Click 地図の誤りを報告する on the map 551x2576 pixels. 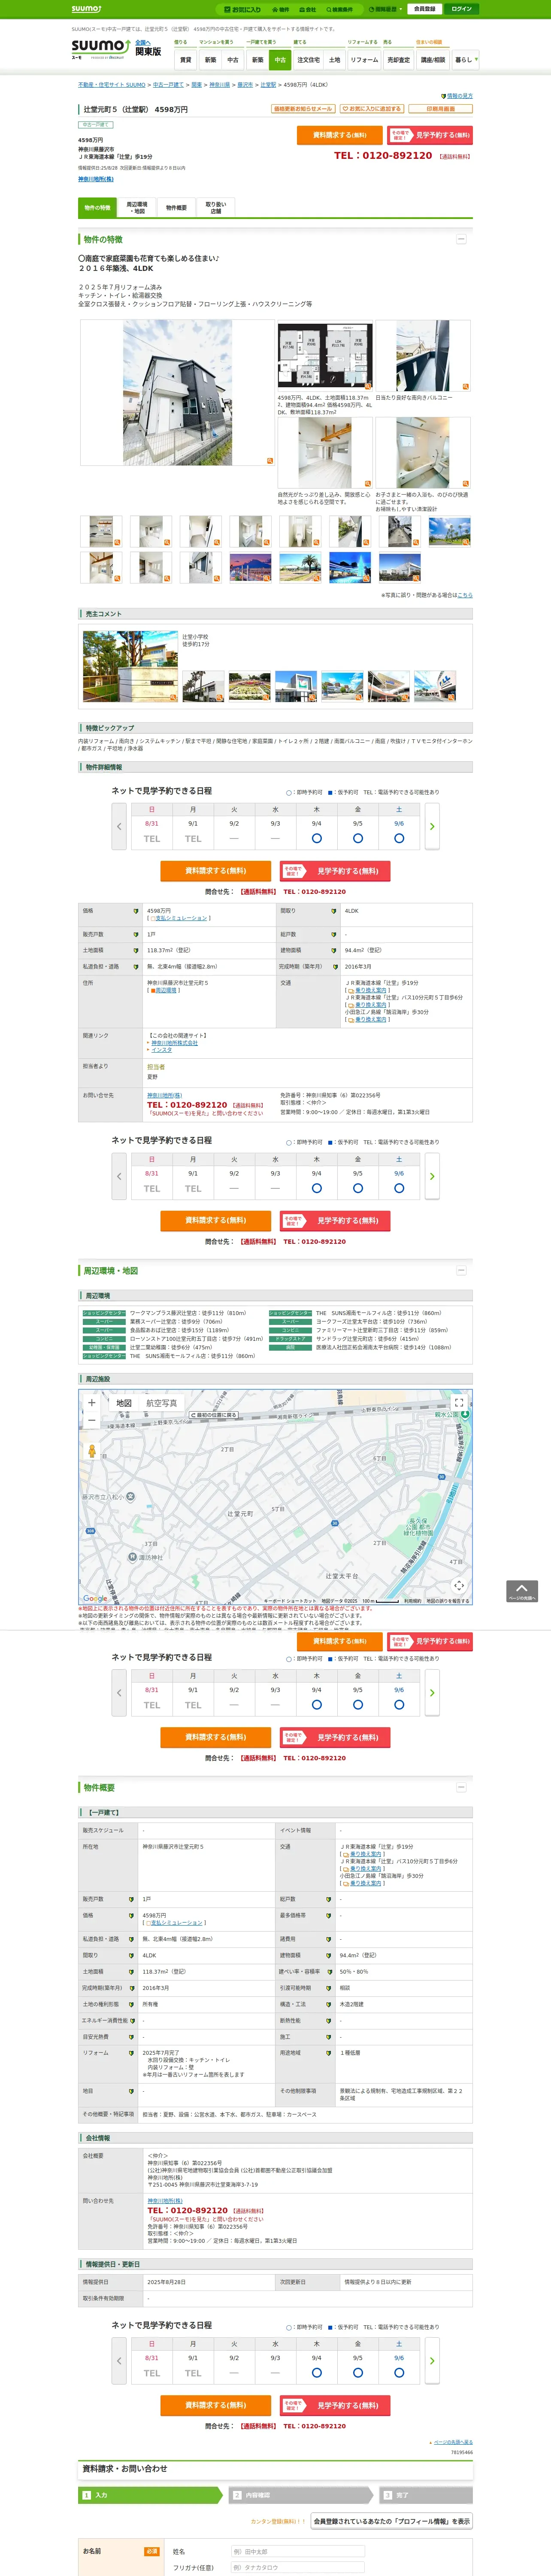448,1601
